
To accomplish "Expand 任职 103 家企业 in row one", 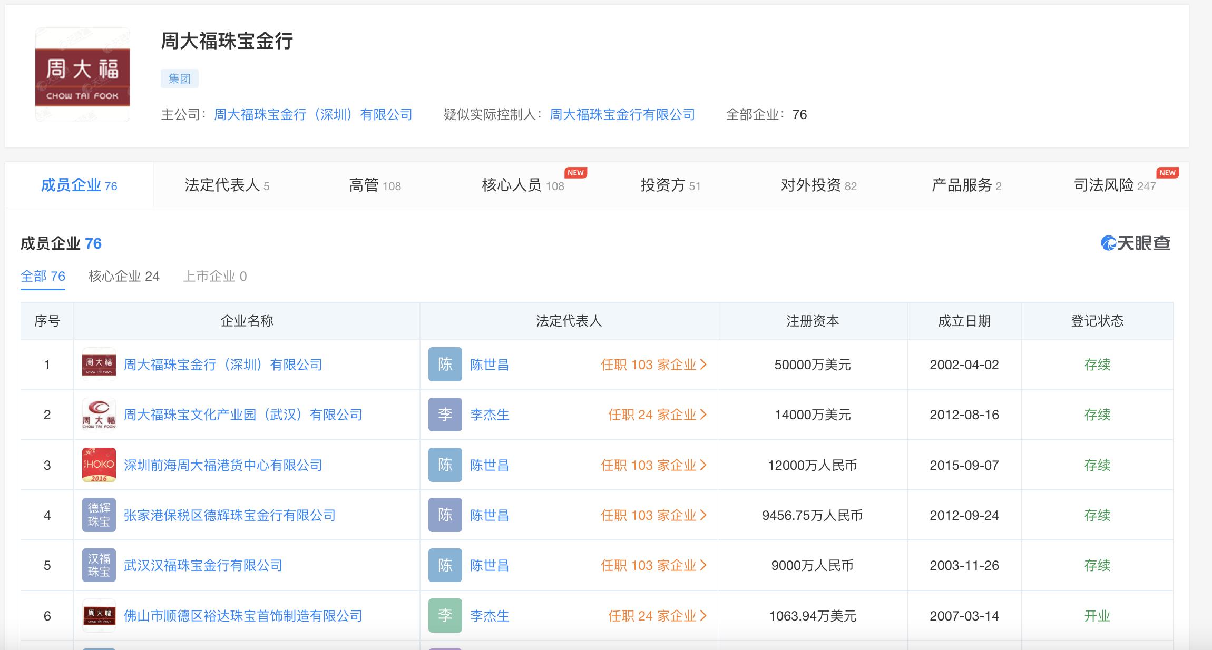I will [653, 365].
